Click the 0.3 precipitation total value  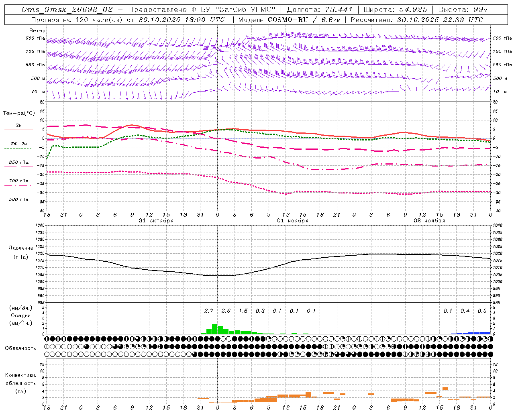(260, 311)
